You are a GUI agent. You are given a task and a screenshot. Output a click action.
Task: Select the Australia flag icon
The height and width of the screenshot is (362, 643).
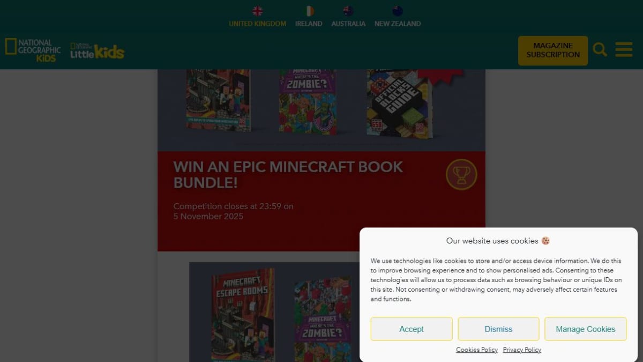(x=348, y=11)
